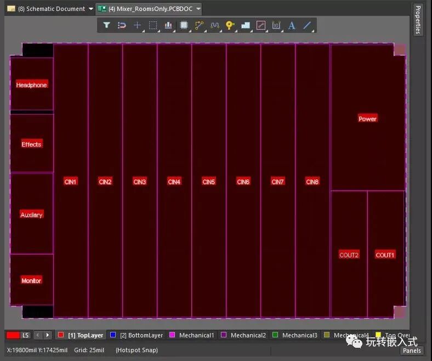Select the Place Component chip icon
The image size is (432, 361).
pos(184,25)
